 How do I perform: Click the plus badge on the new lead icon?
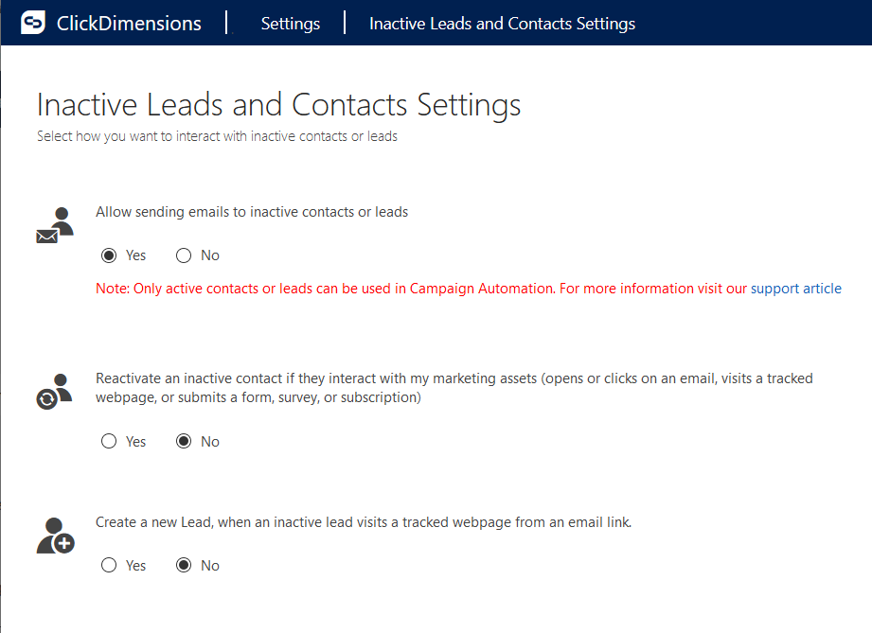pos(65,543)
